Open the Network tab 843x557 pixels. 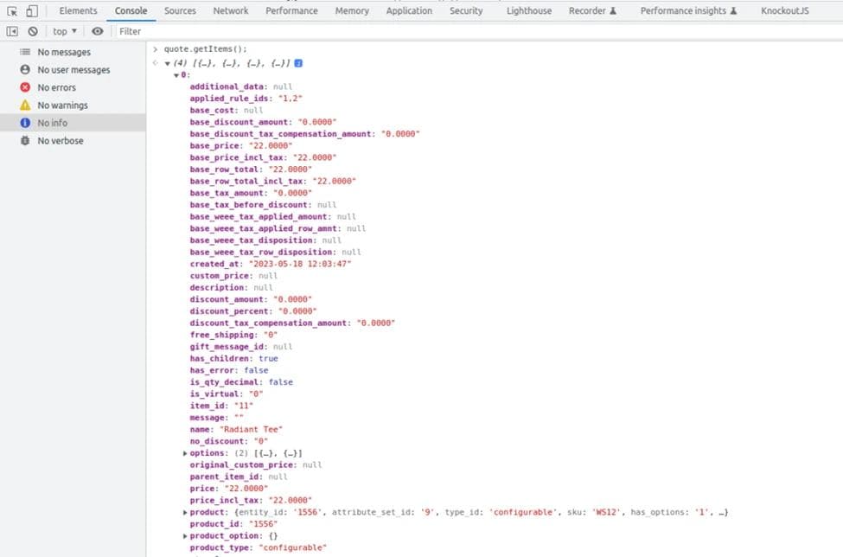(231, 10)
